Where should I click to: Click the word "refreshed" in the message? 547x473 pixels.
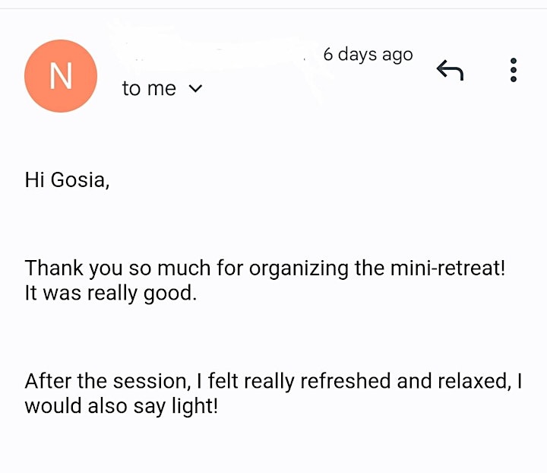coord(346,381)
